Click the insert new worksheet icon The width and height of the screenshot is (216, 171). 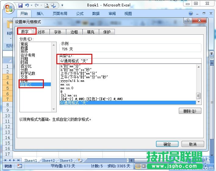tap(80, 160)
